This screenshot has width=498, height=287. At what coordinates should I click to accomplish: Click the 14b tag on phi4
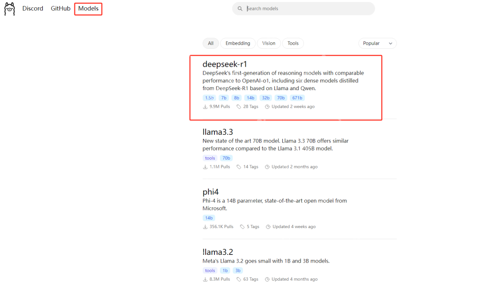pos(209,218)
